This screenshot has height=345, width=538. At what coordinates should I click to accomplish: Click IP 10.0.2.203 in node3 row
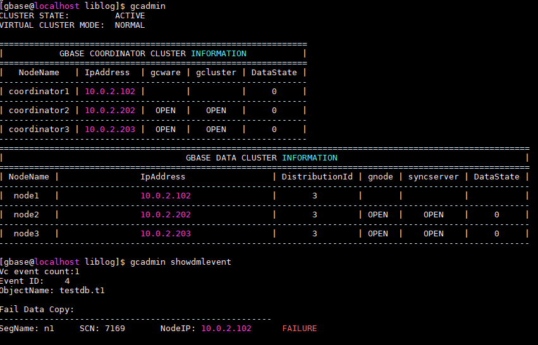click(166, 234)
